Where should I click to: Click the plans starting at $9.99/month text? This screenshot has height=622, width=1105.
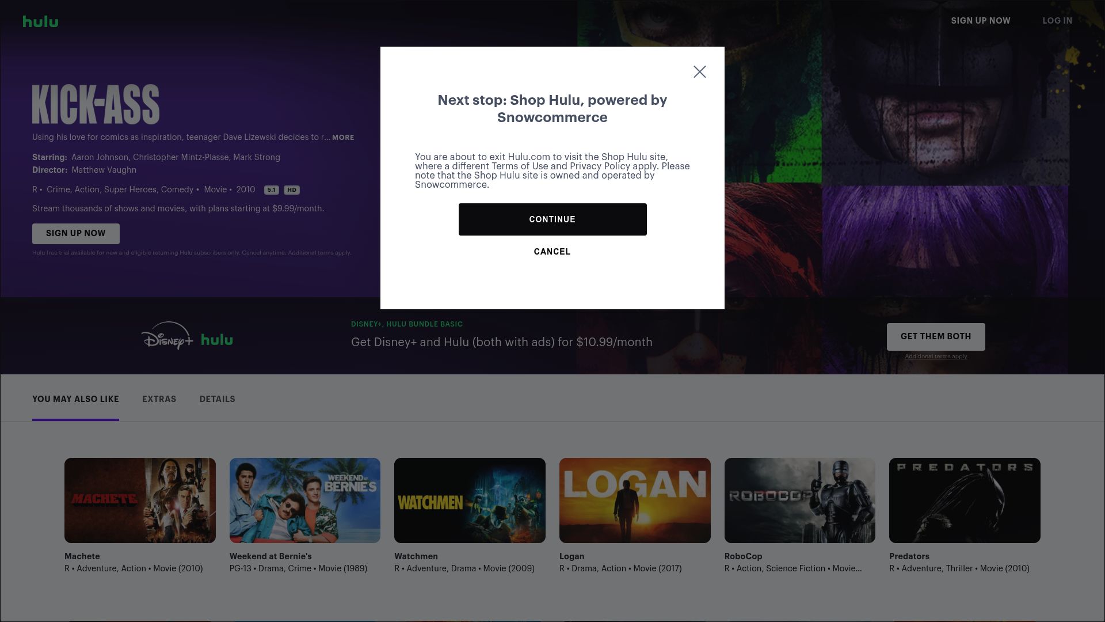click(178, 208)
